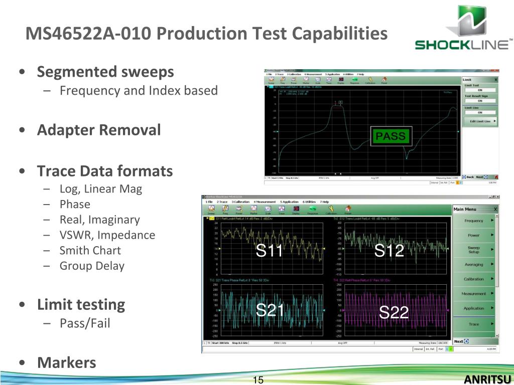
Task: Open 6 Utilities menu in lower window
Action: (309, 202)
